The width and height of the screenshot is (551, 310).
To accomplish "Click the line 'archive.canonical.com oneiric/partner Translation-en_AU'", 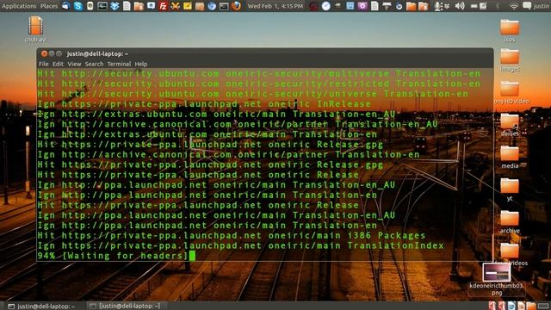I will [x=238, y=124].
